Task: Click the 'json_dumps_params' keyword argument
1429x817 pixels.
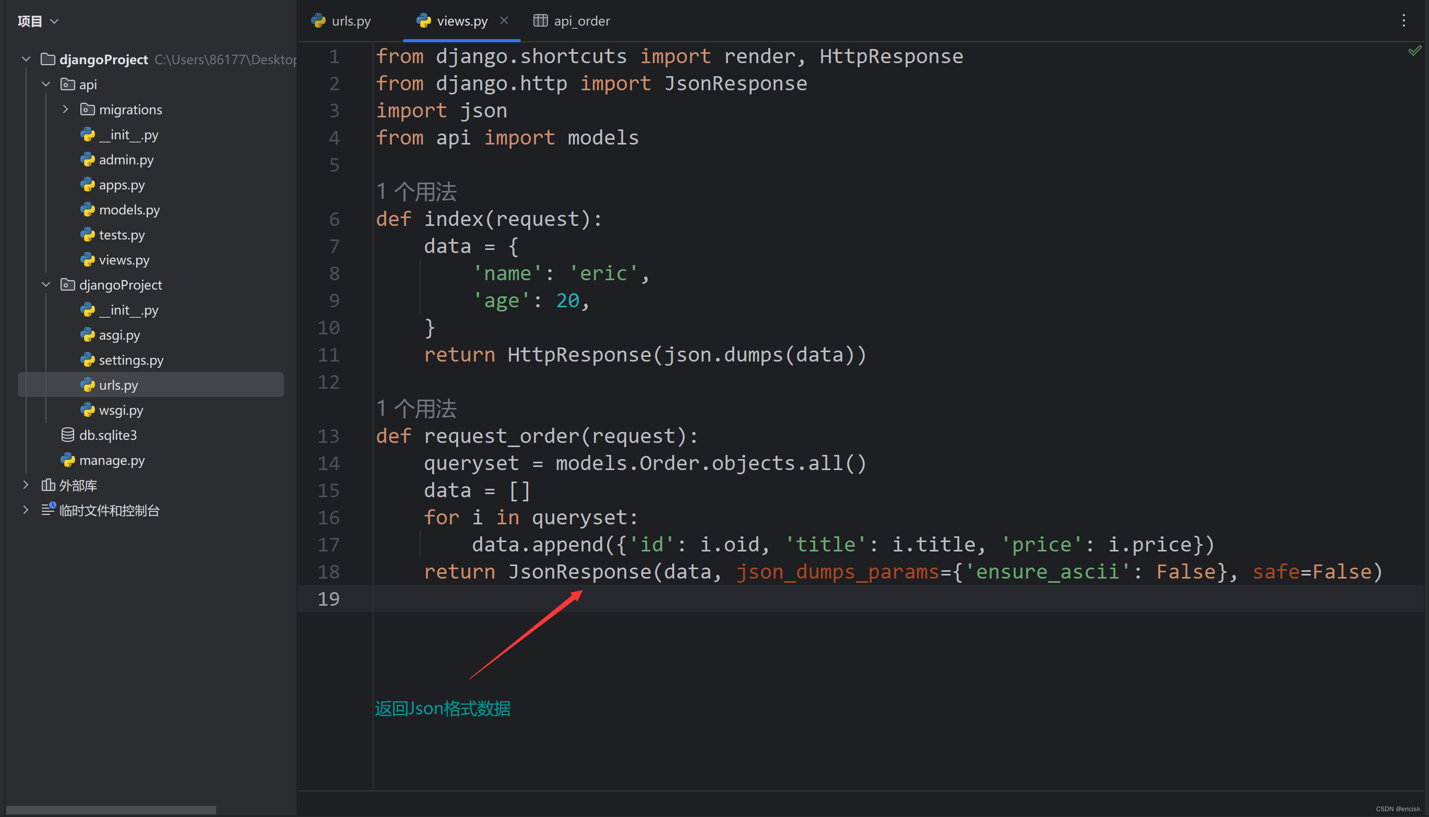Action: [838, 571]
